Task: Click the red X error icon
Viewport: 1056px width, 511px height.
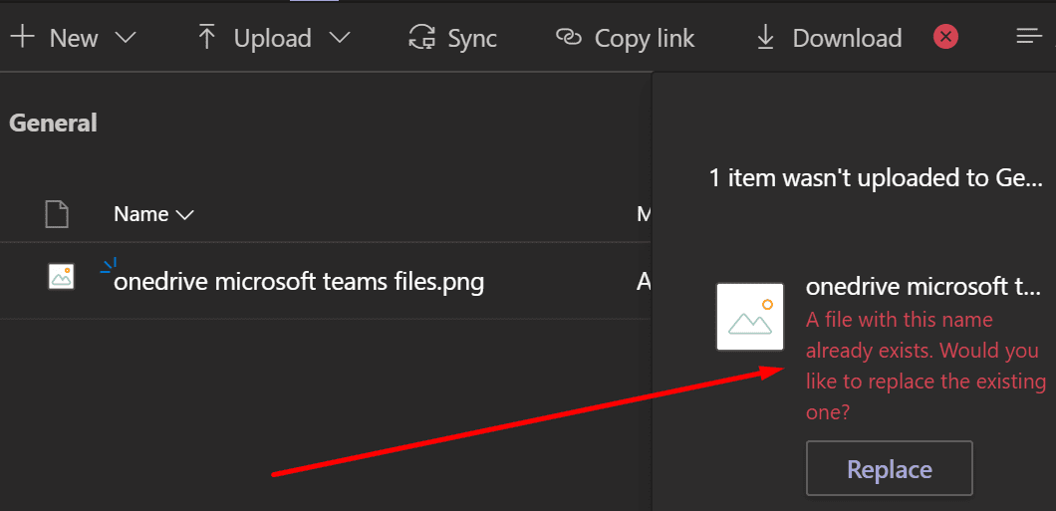Action: pyautogui.click(x=946, y=37)
